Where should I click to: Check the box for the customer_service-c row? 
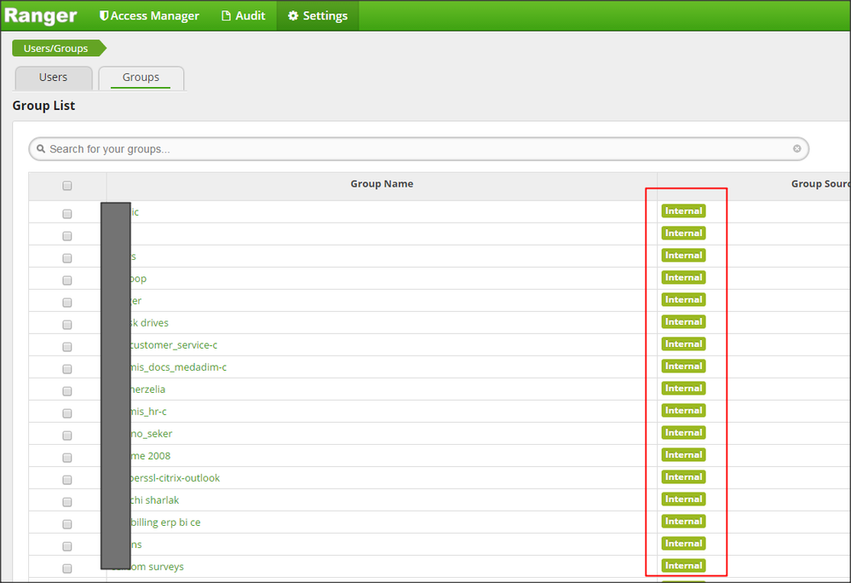click(x=66, y=346)
